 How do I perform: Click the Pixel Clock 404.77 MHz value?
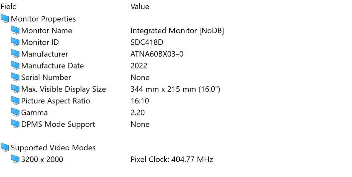(x=172, y=159)
